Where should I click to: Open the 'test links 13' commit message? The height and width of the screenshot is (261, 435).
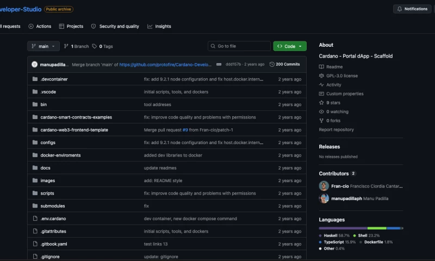click(156, 244)
